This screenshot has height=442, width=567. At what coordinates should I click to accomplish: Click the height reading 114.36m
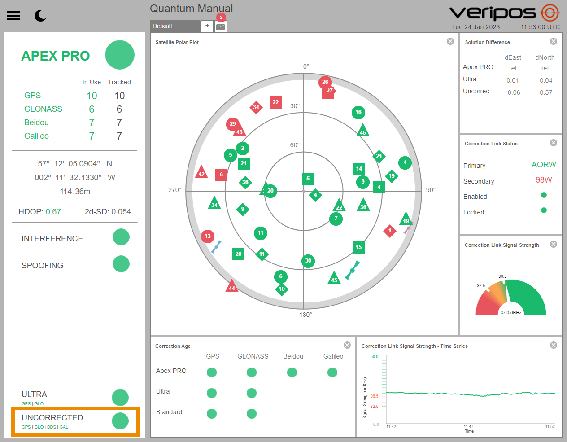tap(75, 192)
